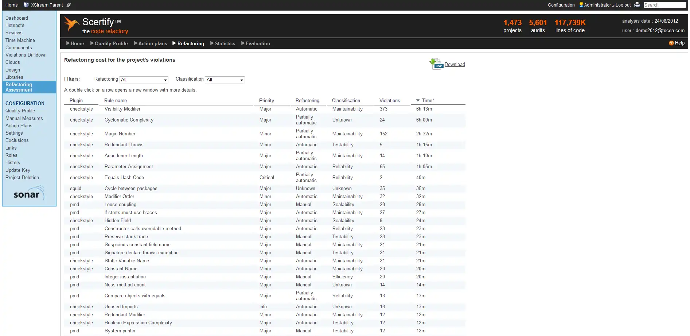Click the Help question mark icon
Screen dimensions: 690x336
671,43
